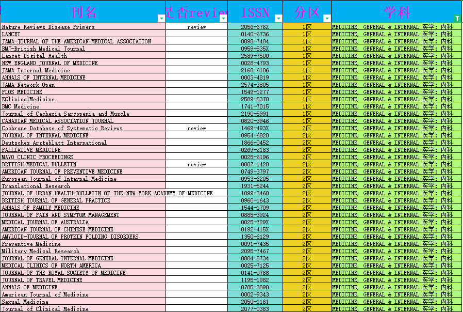This screenshot has width=463, height=312.
Task: Select the "JOURNAL OF URBAN HEALTH-BULLETIN" cell
Action: [84, 193]
